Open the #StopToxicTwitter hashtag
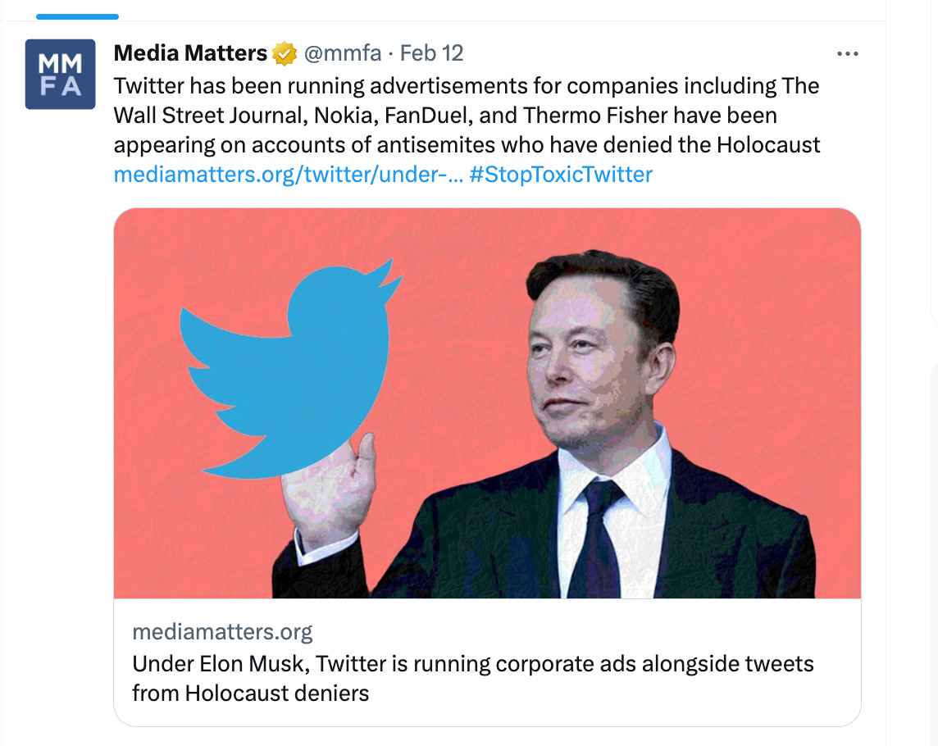Viewport: 938px width, 746px height. tap(561, 174)
